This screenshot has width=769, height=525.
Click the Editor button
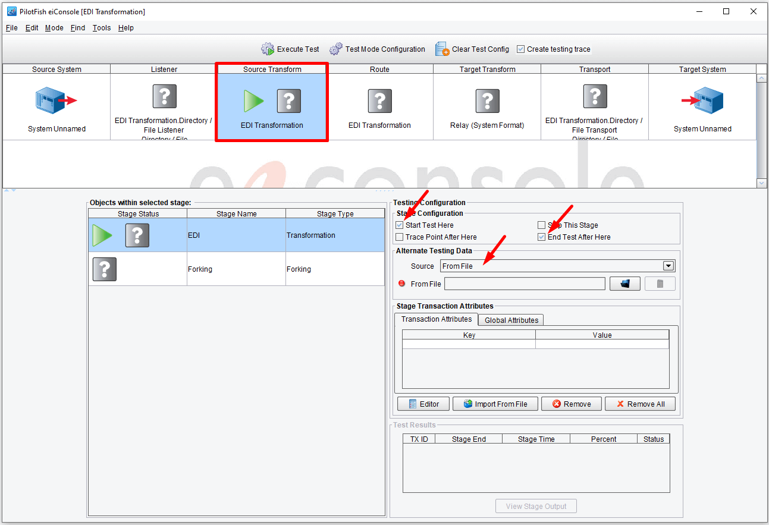pyautogui.click(x=423, y=404)
